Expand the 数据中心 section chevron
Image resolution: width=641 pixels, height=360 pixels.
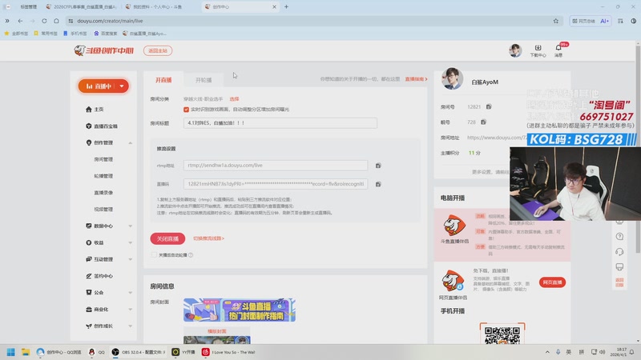130,226
